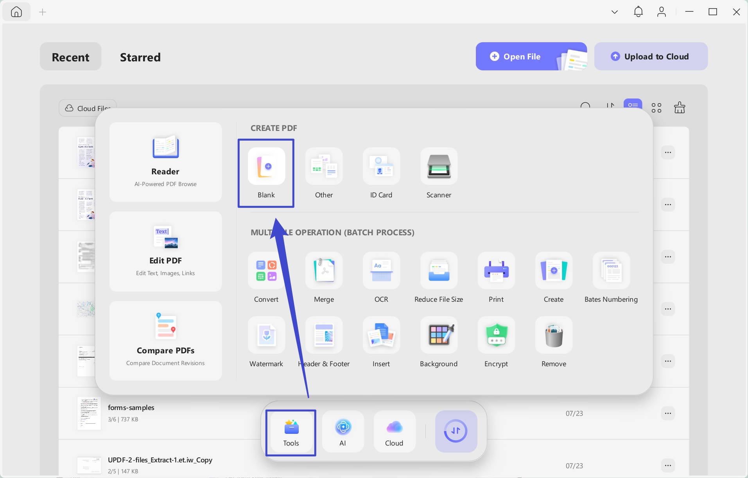Open the Edit PDF card
Image resolution: width=748 pixels, height=478 pixels.
pos(165,251)
